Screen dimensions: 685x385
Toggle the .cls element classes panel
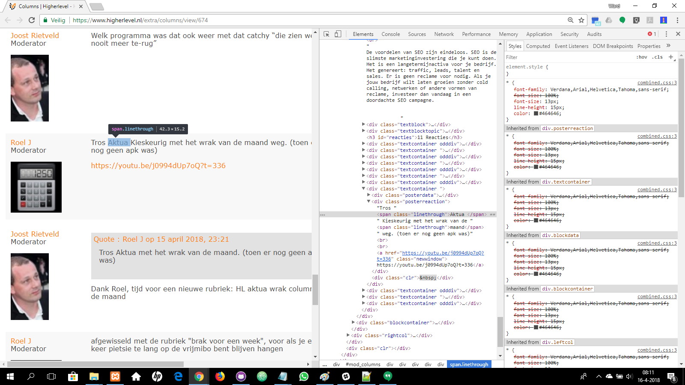pyautogui.click(x=658, y=57)
